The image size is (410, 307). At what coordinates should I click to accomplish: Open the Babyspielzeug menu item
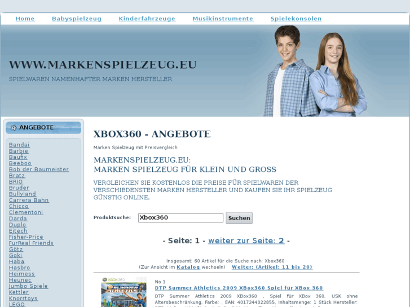[x=77, y=19]
